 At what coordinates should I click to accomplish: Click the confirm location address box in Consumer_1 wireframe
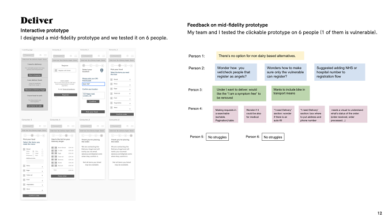pos(93,95)
